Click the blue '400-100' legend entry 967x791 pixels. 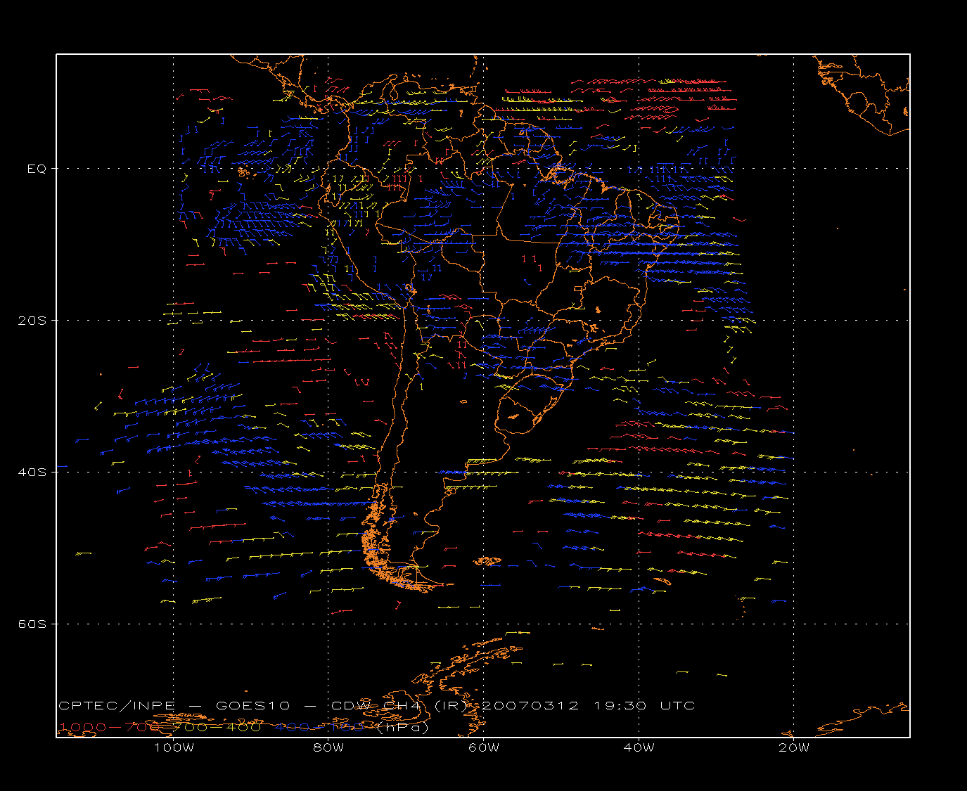tap(319, 727)
